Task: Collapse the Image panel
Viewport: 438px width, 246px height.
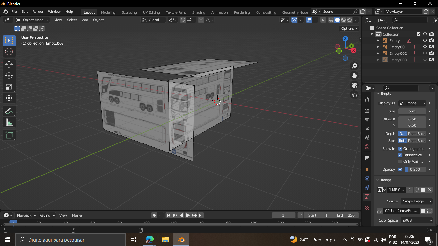Action: click(378, 180)
